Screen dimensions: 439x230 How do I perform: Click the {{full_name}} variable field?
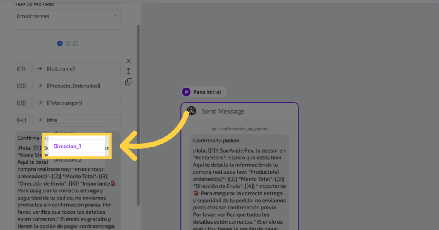point(82,68)
